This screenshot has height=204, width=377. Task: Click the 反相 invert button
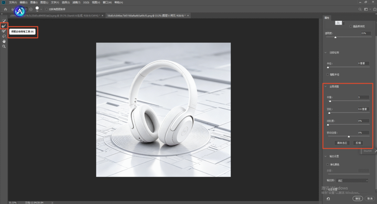click(358, 143)
